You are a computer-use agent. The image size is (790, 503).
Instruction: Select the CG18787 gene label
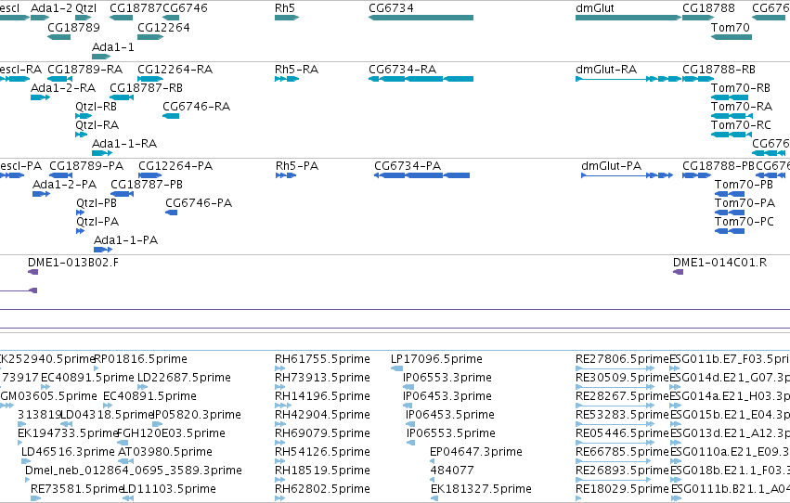(x=136, y=8)
